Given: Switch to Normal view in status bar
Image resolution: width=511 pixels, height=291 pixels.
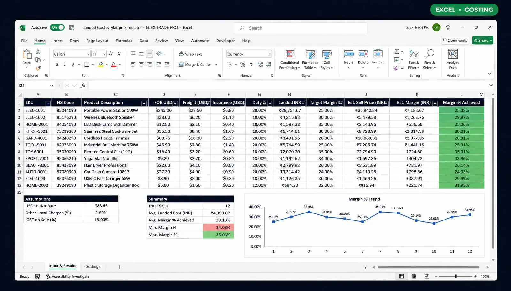Looking at the screenshot, I should (x=401, y=276).
